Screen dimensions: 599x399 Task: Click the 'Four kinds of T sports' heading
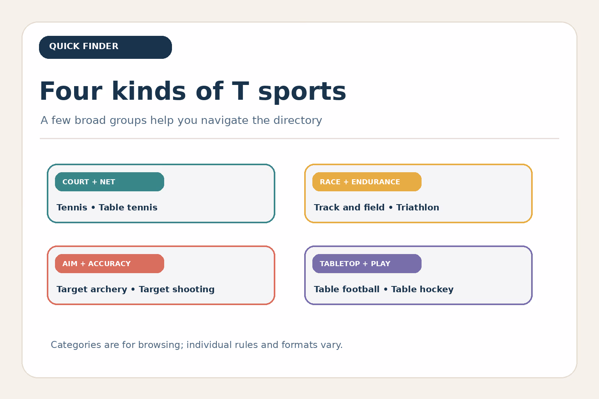tap(193, 92)
